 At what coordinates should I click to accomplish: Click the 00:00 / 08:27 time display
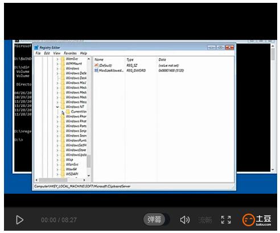tap(59, 220)
